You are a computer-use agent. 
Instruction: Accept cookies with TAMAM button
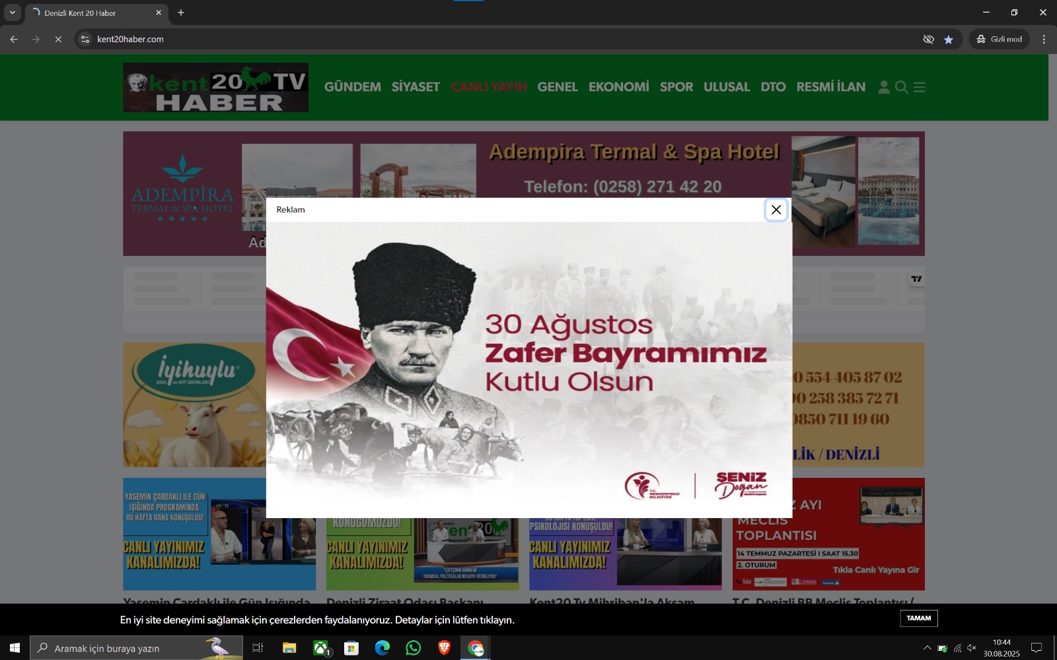[x=918, y=618]
